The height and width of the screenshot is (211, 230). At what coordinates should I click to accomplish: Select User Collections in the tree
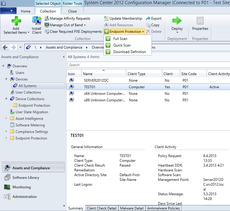pyautogui.click(x=28, y=92)
